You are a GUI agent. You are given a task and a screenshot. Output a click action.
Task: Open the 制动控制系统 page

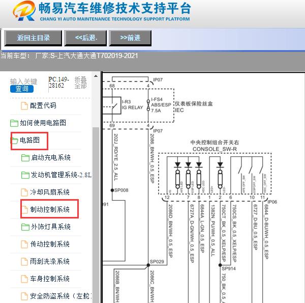(50, 209)
